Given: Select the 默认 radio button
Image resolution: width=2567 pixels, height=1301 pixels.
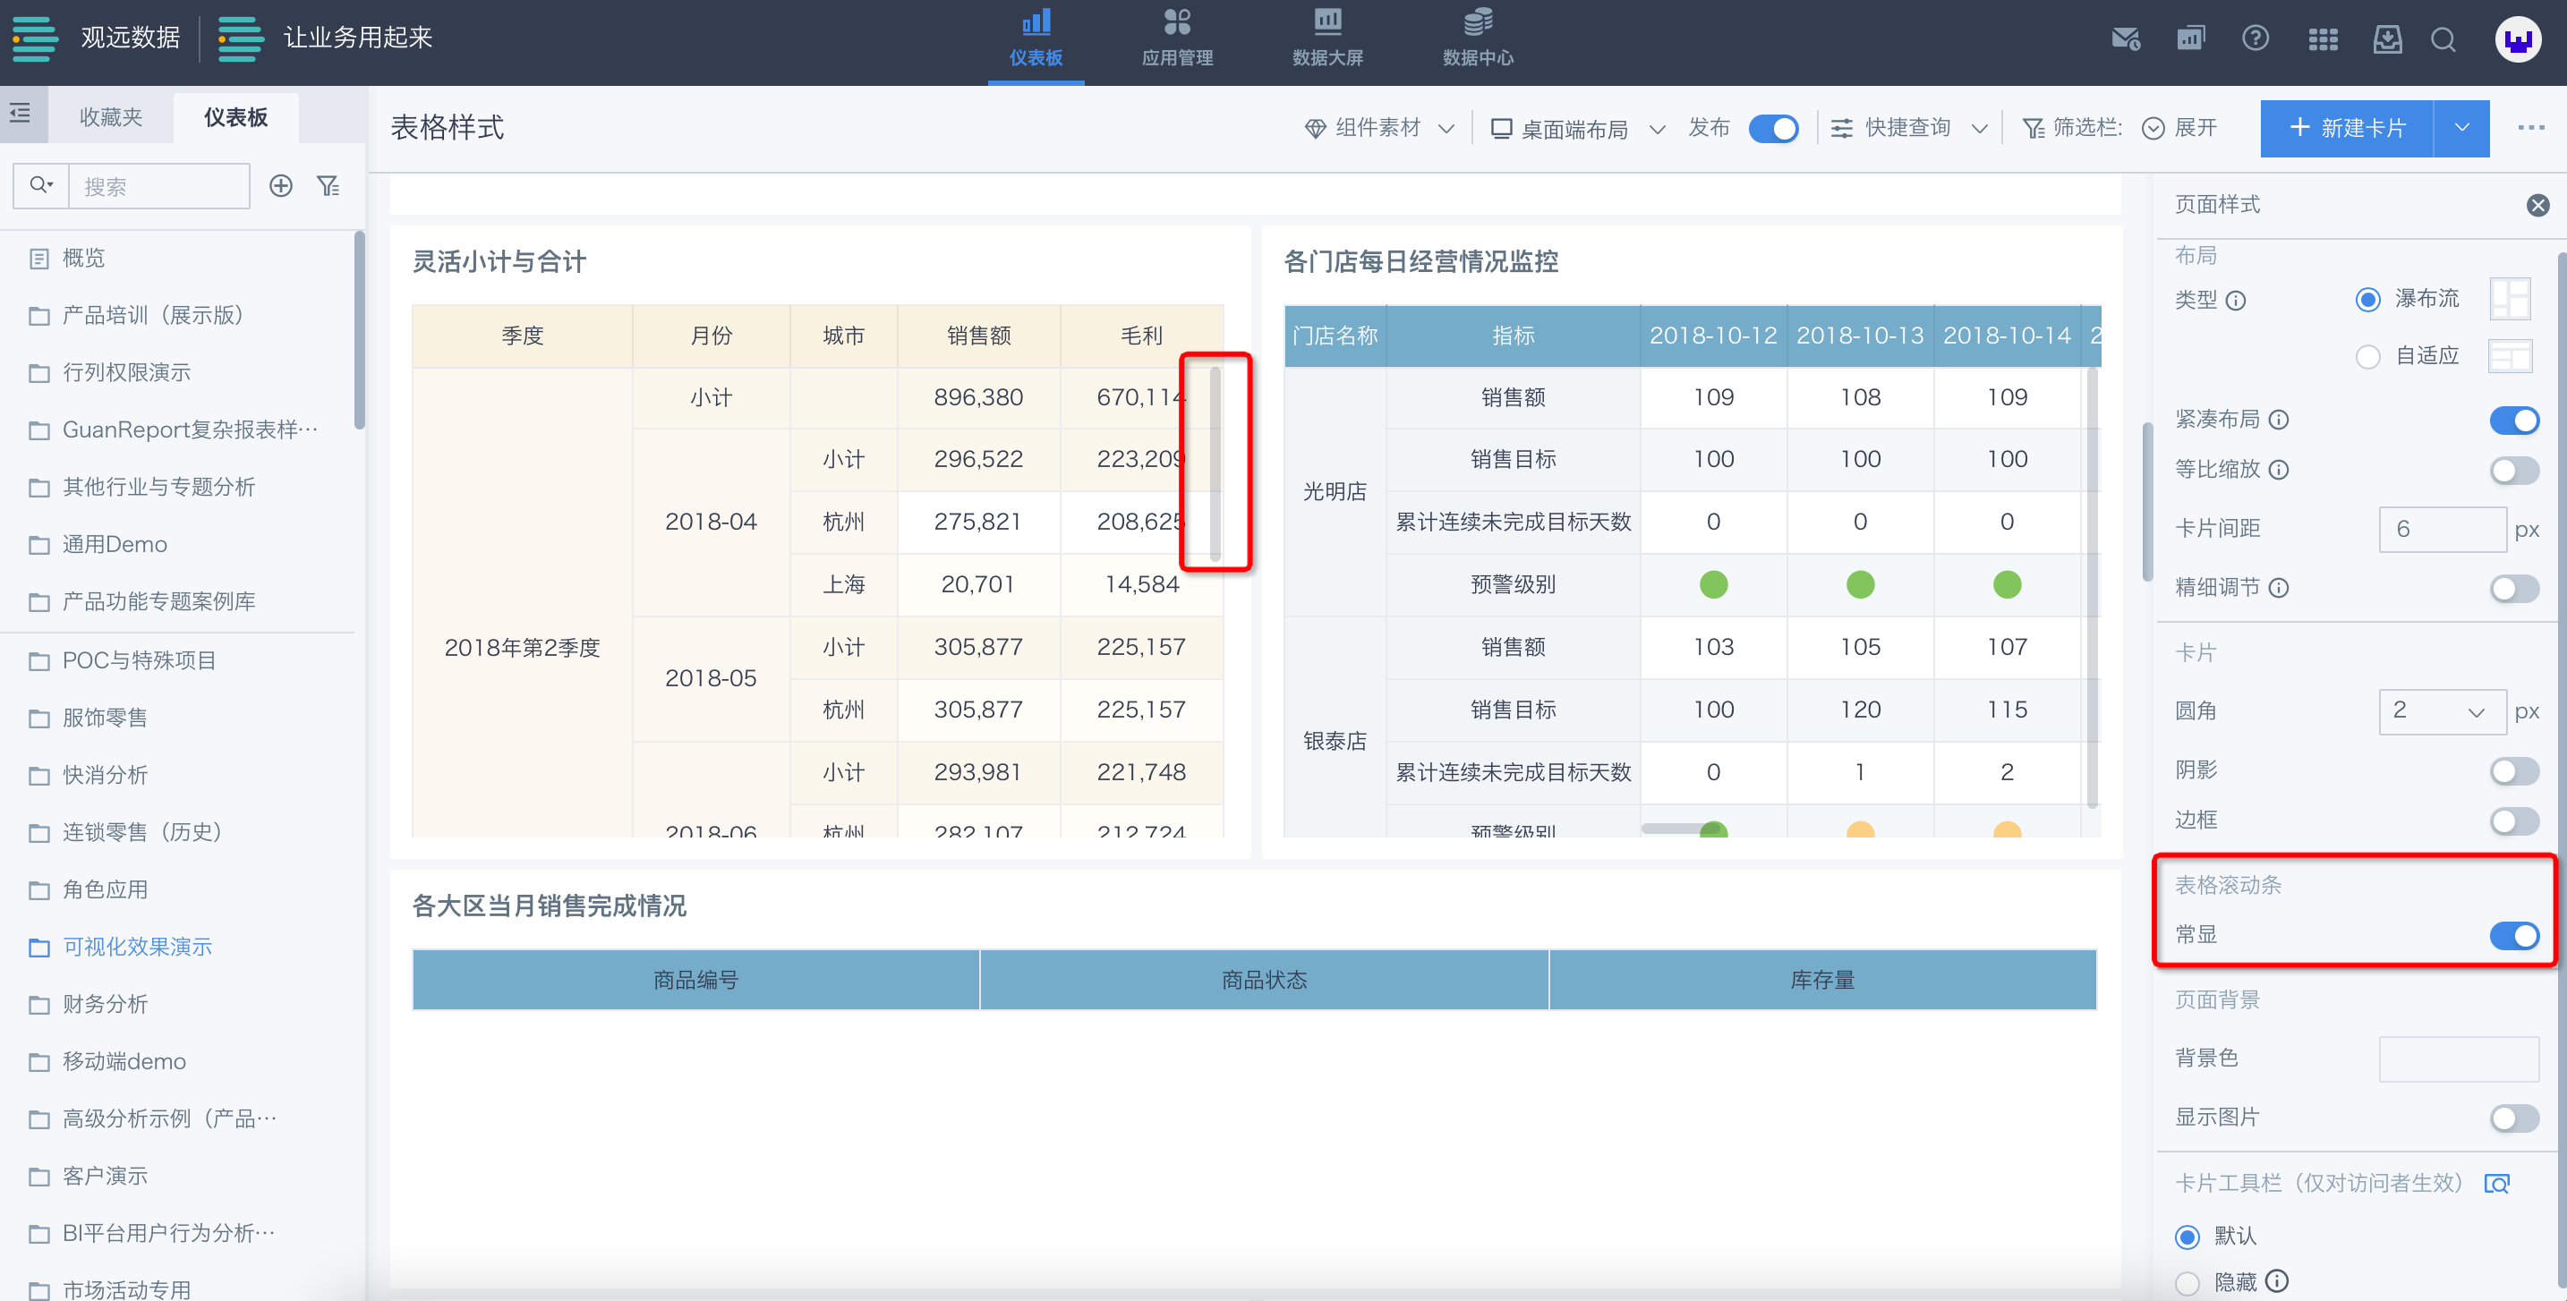Looking at the screenshot, I should click(2187, 1237).
